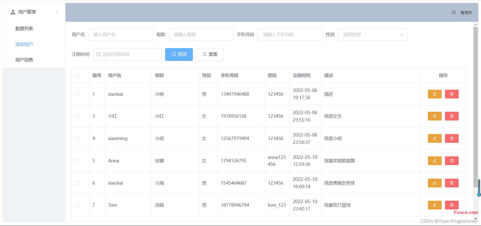The image size is (481, 226).
Task: Click the description 我喜欢打篮球
Action: pos(337,205)
